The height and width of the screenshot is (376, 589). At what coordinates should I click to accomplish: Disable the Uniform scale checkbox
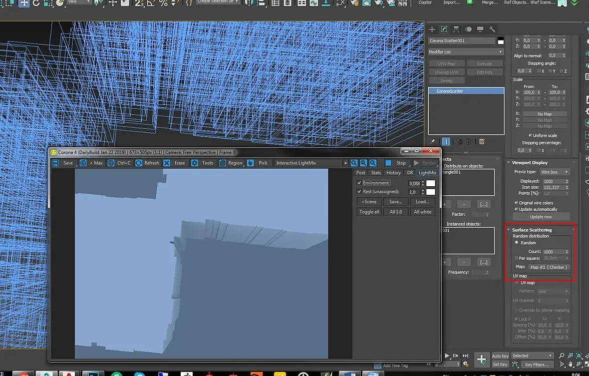pos(530,135)
